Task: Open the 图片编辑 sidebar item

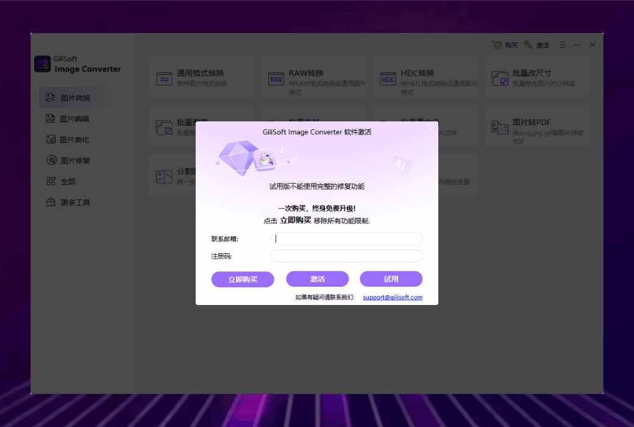Action: coord(74,118)
